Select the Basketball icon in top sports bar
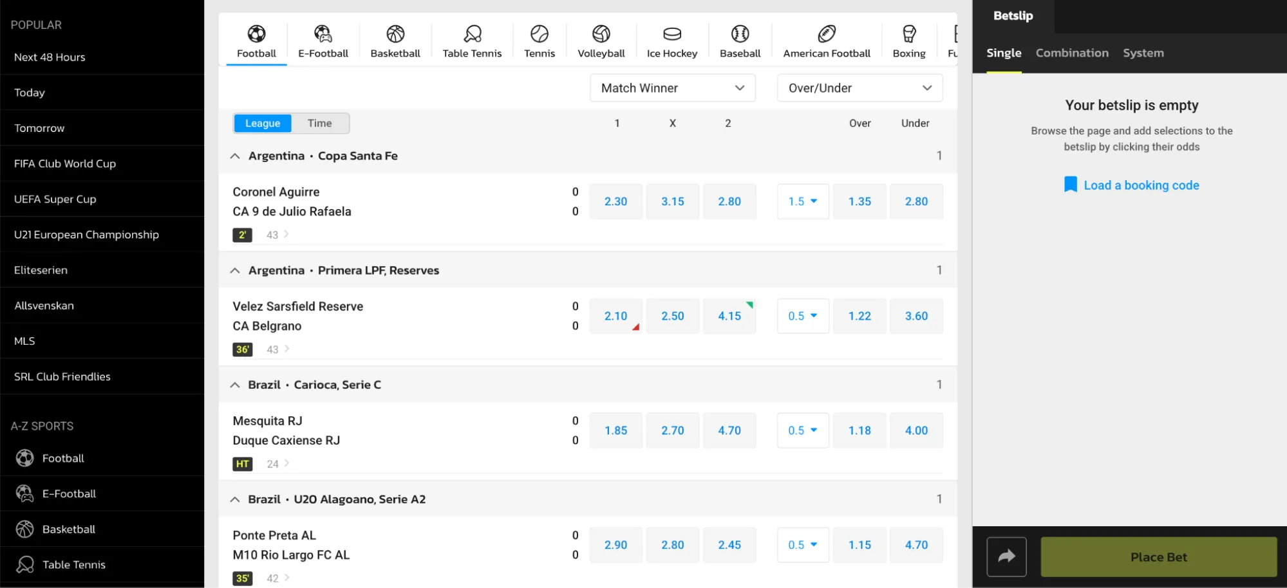 395,34
